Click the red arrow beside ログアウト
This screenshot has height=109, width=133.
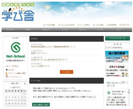pos(120,25)
